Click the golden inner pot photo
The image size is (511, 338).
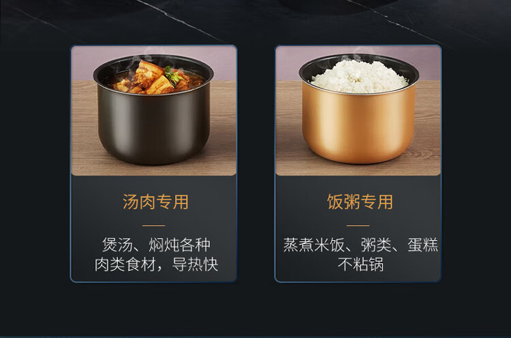[x=358, y=111]
